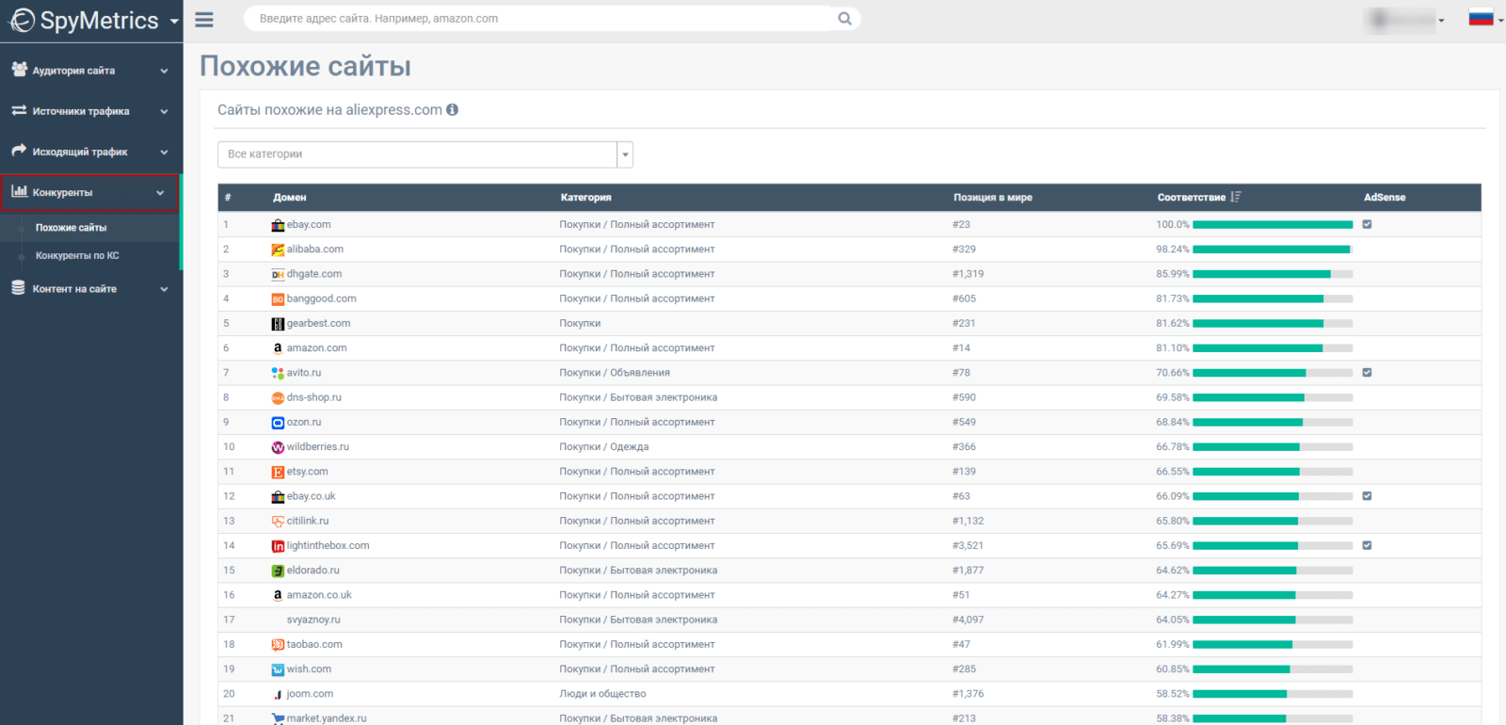This screenshot has height=725, width=1506.
Task: Click the SpyMetrics logo
Action: point(84,20)
